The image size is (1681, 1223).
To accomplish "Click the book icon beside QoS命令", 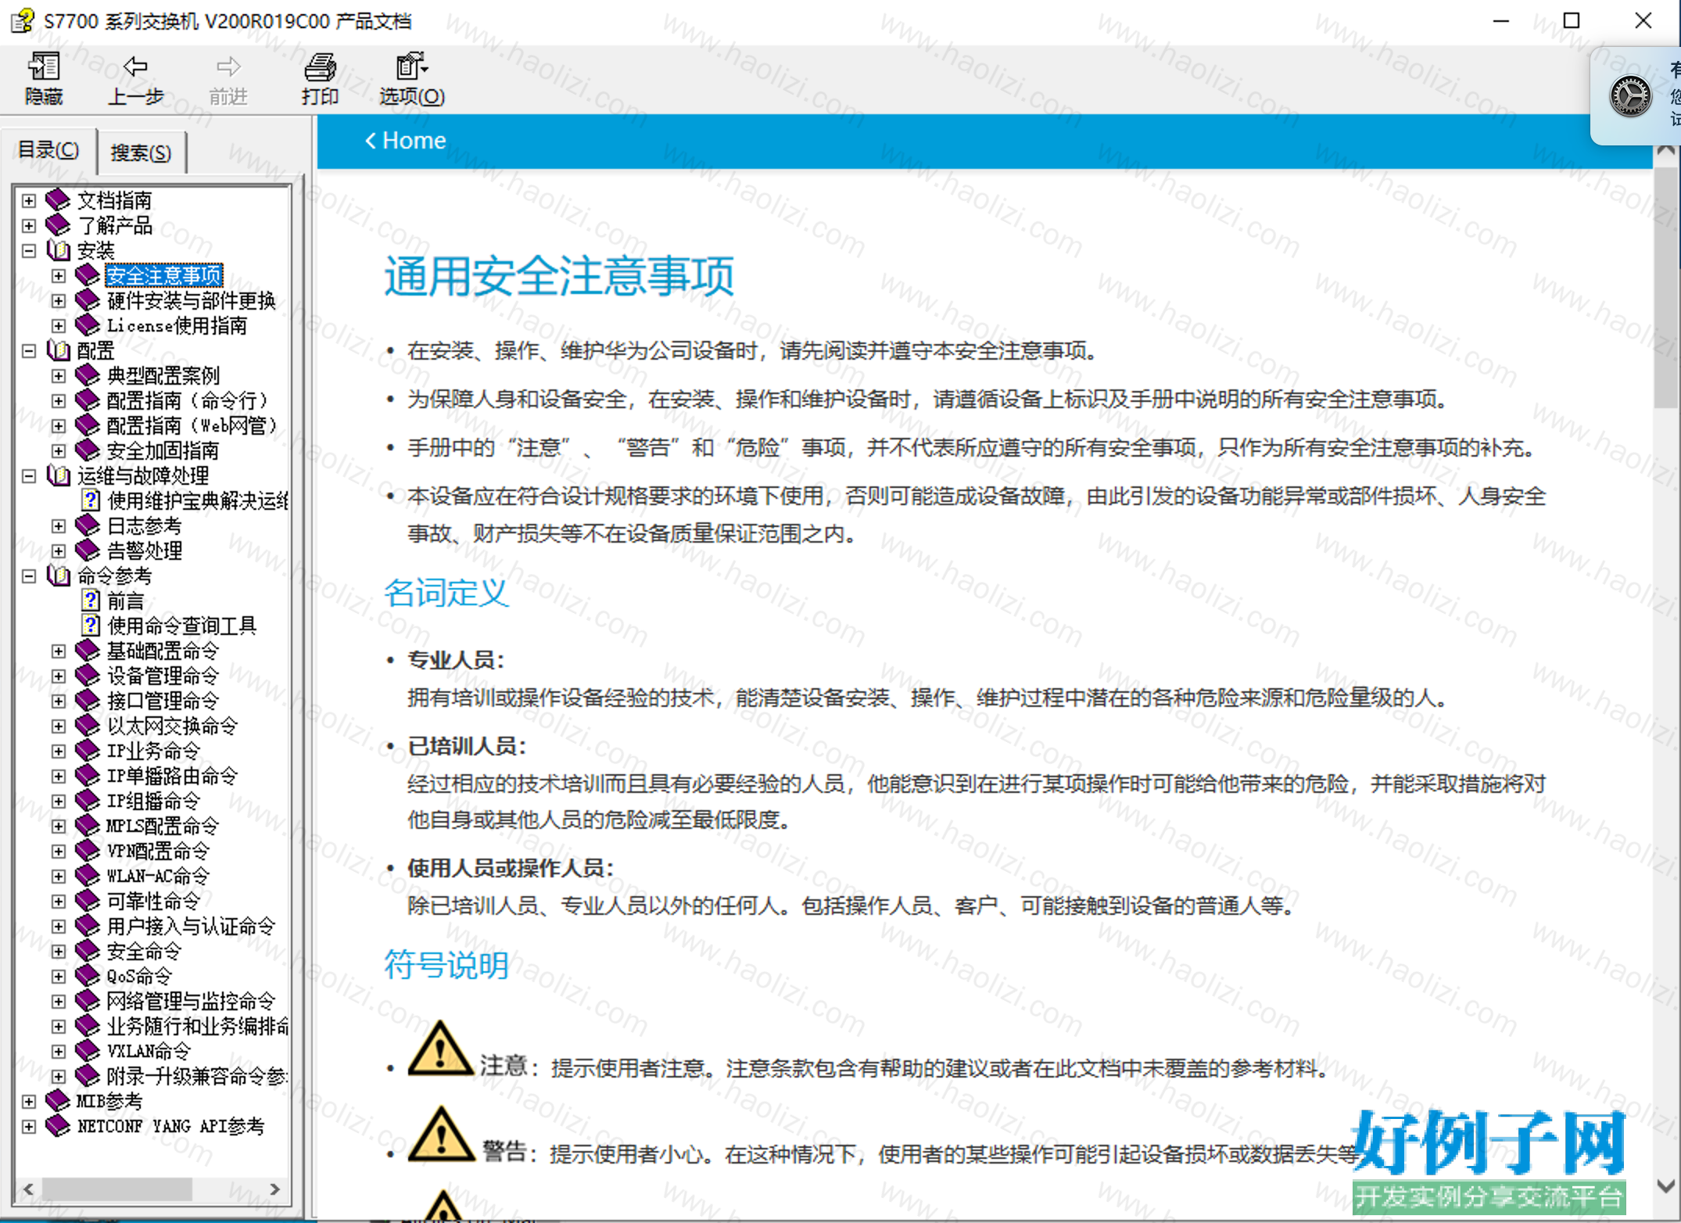I will [x=88, y=976].
